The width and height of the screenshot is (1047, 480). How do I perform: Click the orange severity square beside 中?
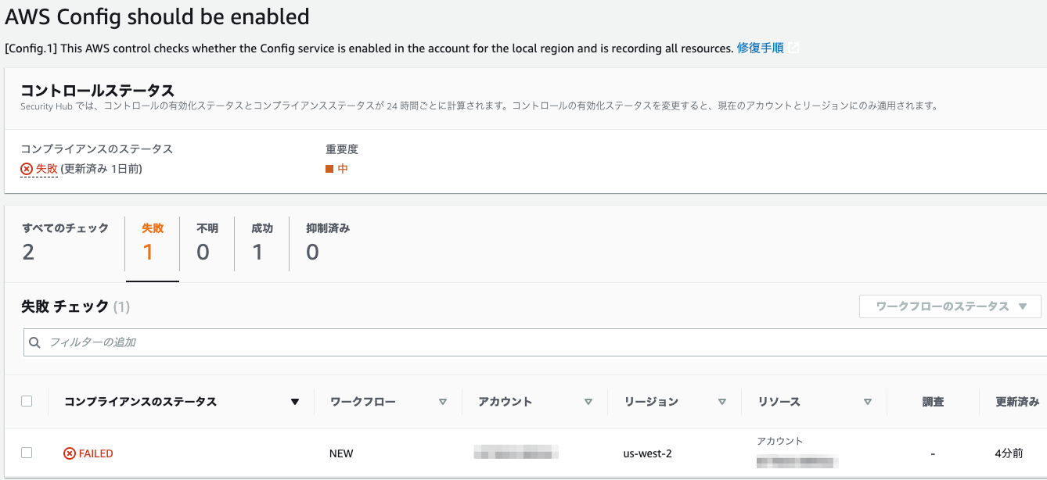(329, 167)
